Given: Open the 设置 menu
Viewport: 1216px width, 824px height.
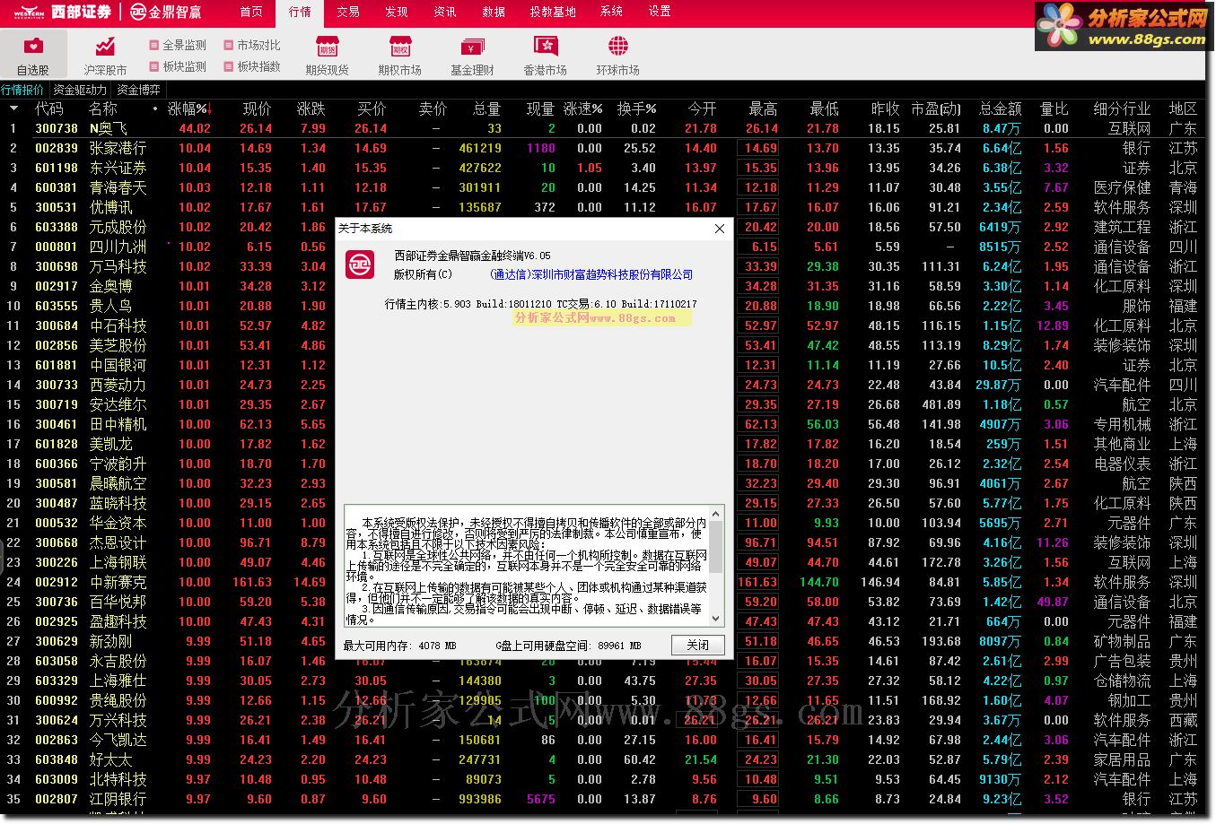Looking at the screenshot, I should click(660, 12).
